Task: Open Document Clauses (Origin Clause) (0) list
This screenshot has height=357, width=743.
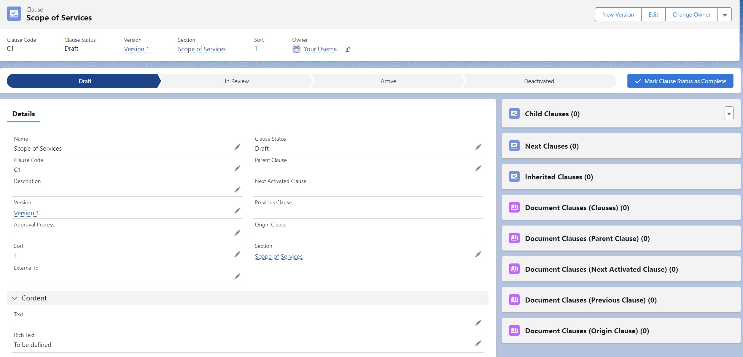Action: click(587, 331)
